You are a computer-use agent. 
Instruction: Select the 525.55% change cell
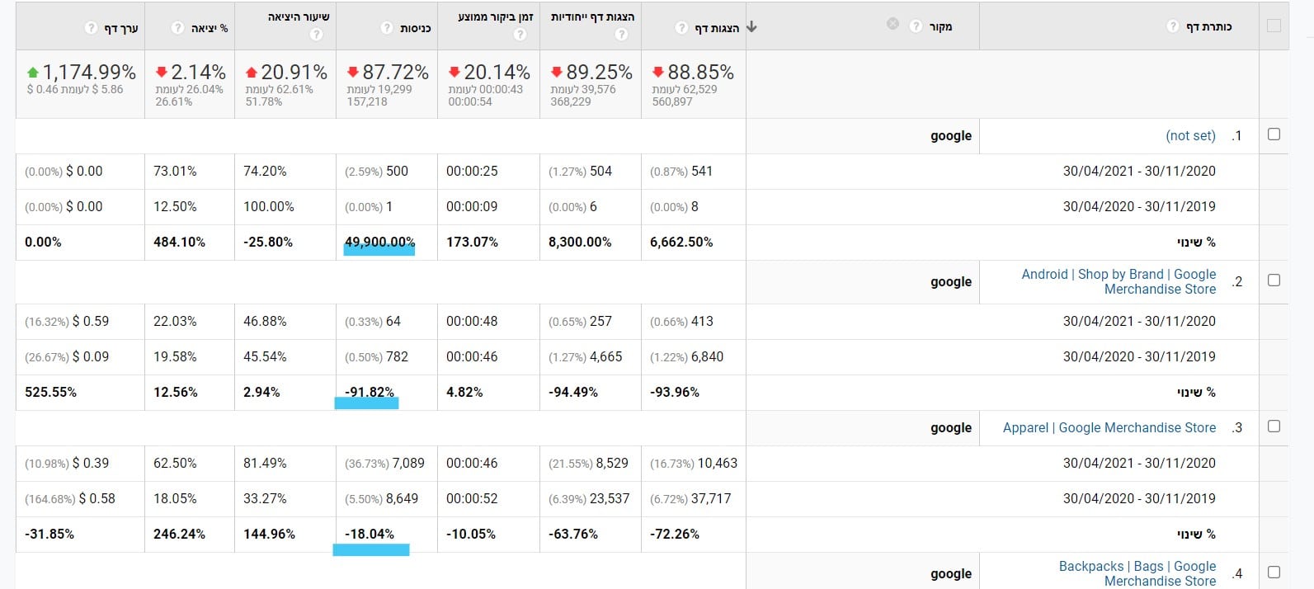pos(50,392)
